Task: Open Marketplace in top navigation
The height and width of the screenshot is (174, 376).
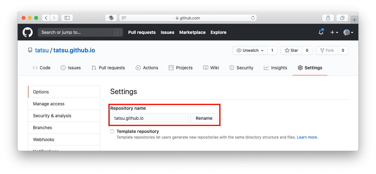Action: click(x=192, y=32)
